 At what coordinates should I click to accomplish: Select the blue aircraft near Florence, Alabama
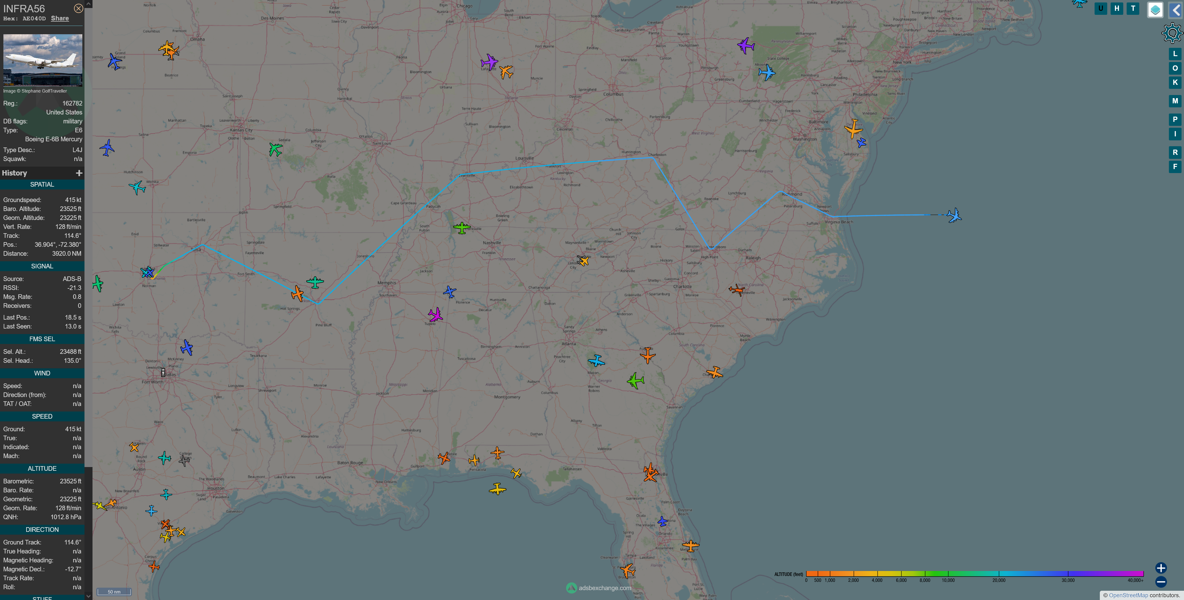[450, 292]
